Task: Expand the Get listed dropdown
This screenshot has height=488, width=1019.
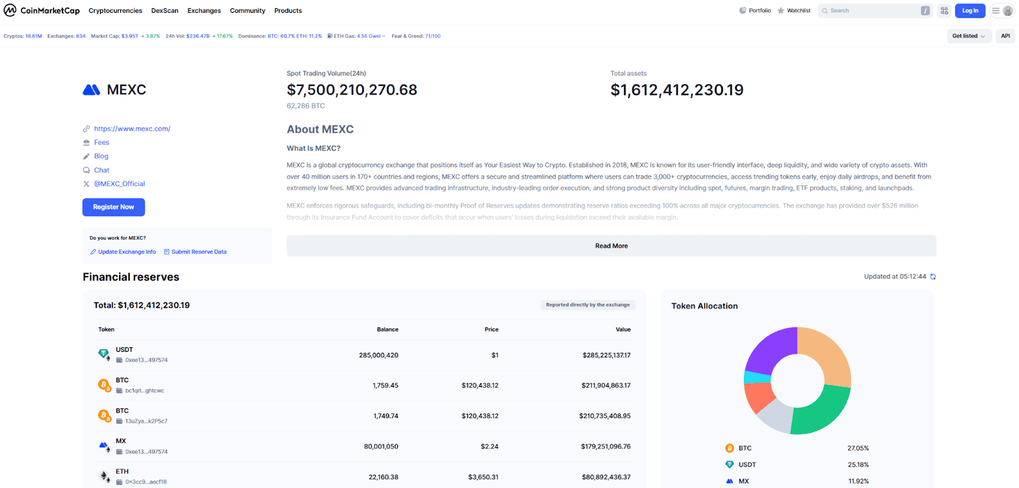Action: point(969,36)
